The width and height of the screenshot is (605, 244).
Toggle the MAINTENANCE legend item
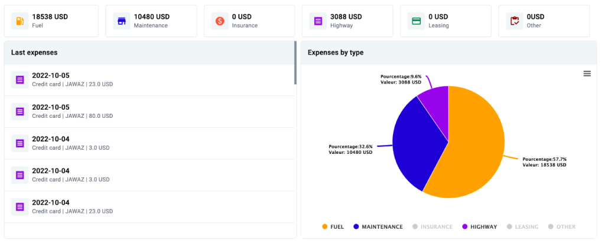[x=378, y=227]
